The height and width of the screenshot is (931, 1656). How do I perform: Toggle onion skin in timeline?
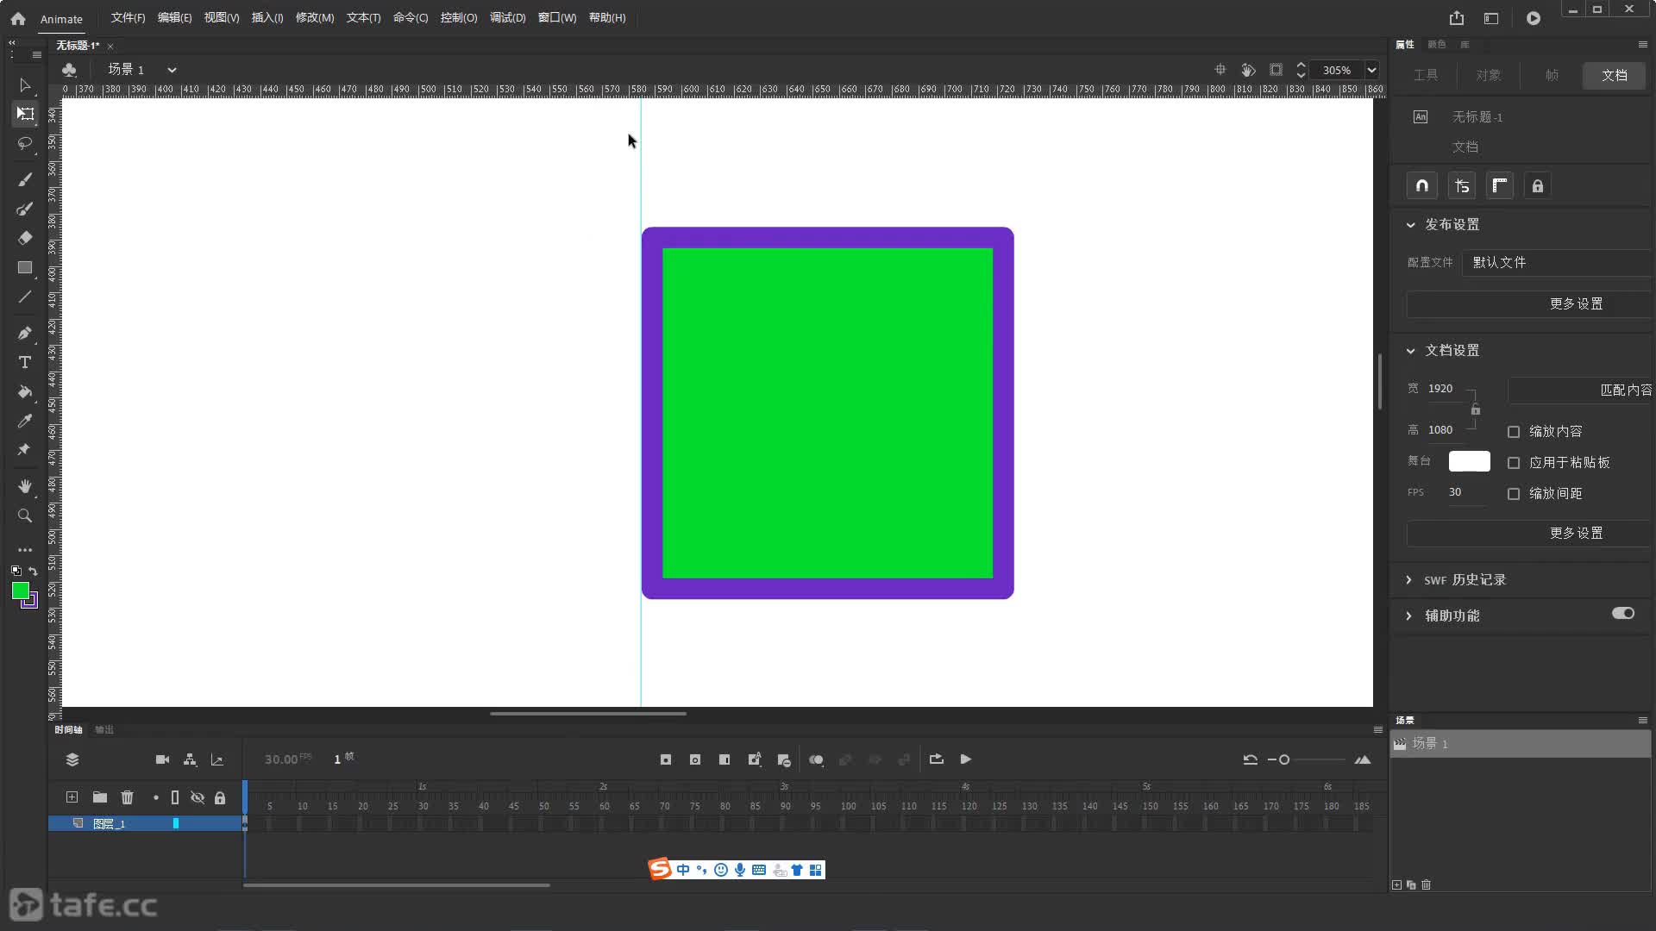[816, 759]
